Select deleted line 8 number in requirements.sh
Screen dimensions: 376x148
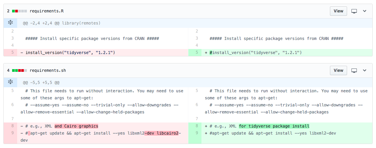(10, 126)
